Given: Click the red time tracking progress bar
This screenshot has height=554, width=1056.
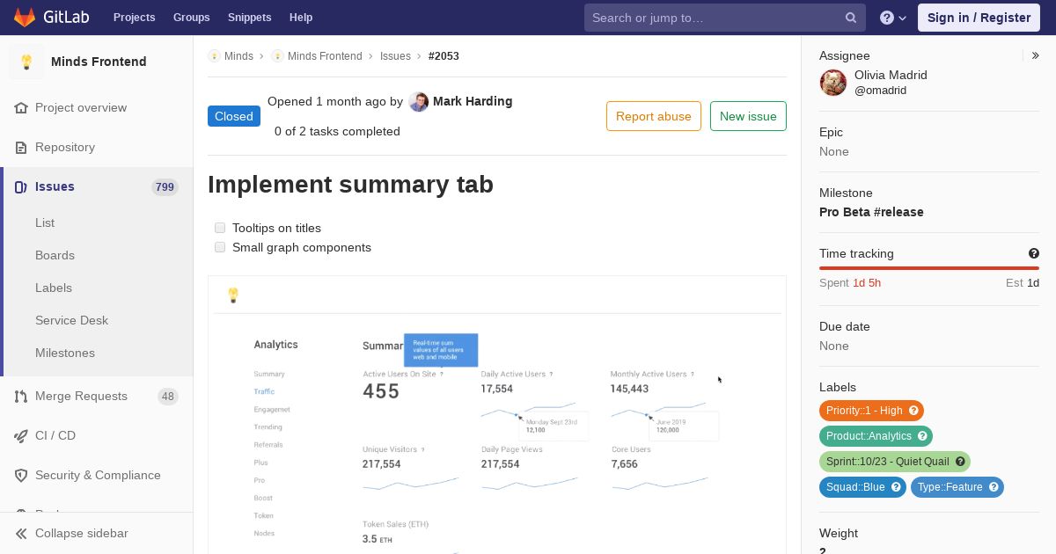Looking at the screenshot, I should point(929,268).
